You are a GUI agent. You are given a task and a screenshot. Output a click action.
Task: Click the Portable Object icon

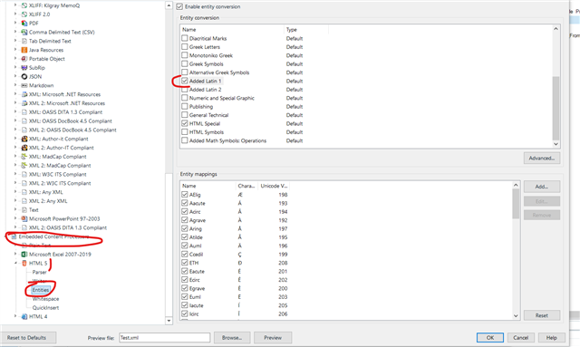click(x=24, y=59)
